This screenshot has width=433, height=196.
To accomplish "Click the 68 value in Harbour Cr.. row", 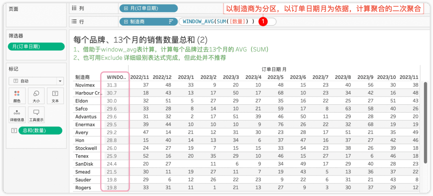I will pyautogui.click(x=281, y=93).
